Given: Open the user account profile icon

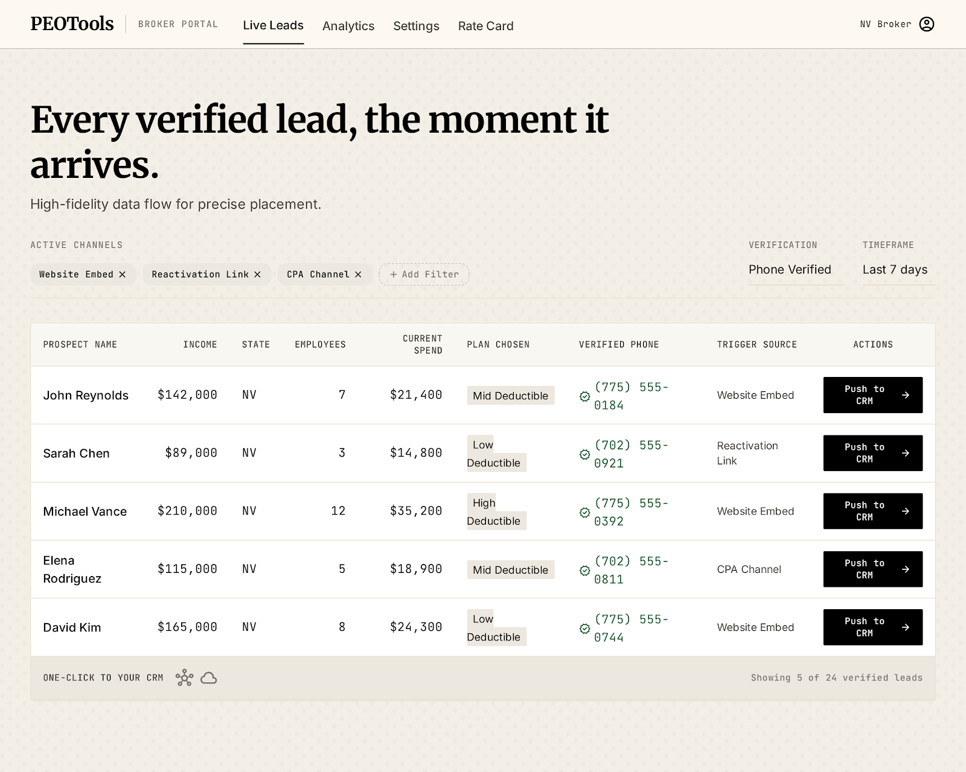Looking at the screenshot, I should [x=926, y=24].
